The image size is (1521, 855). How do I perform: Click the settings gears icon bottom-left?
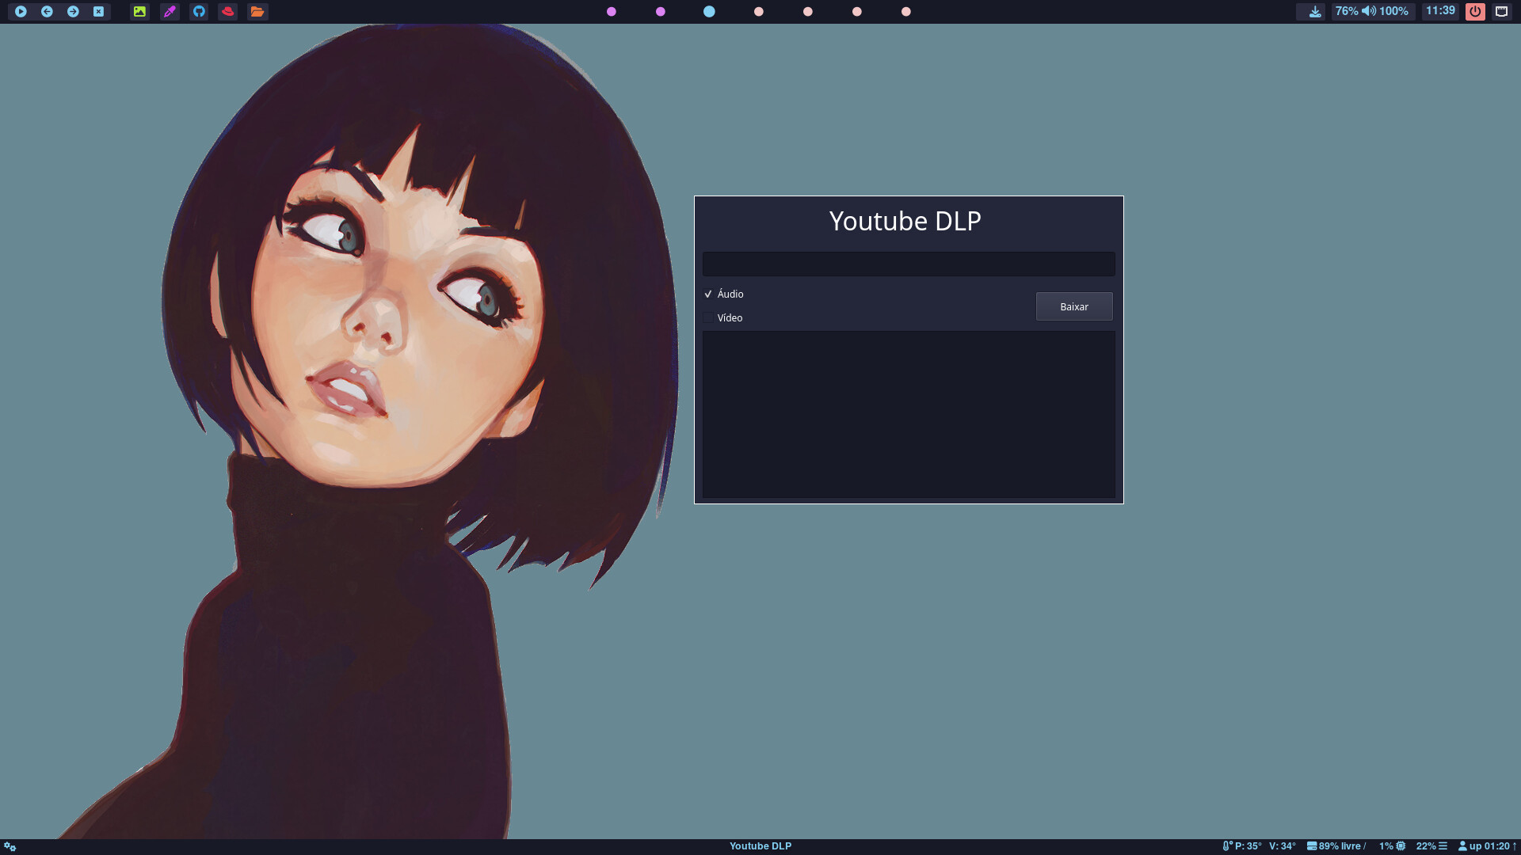10,846
